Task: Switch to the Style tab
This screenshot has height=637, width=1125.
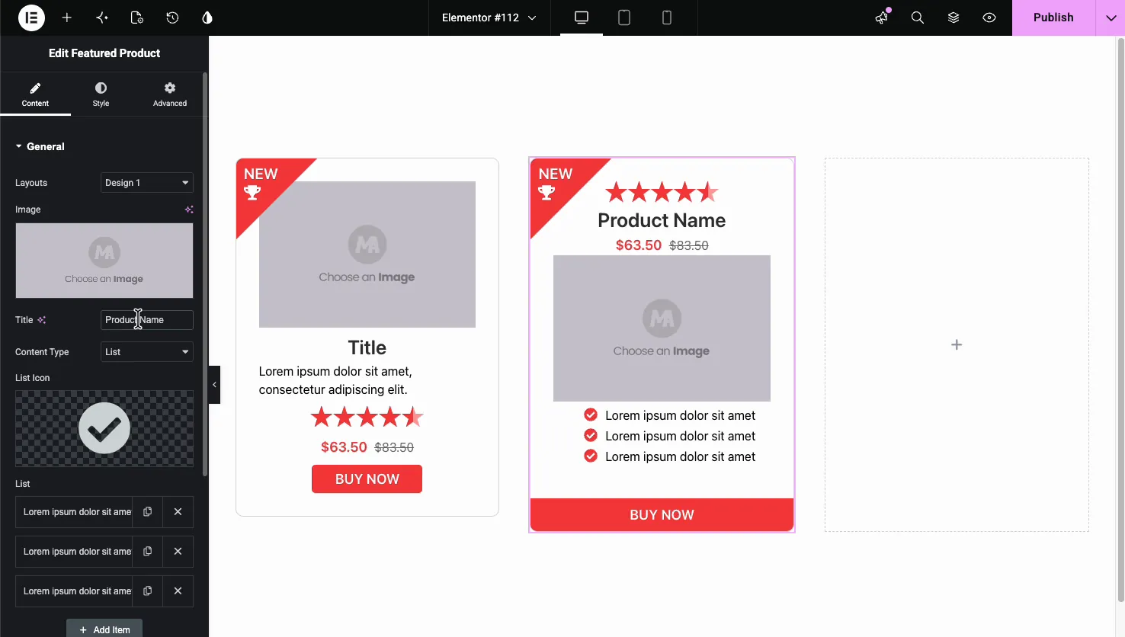Action: pyautogui.click(x=101, y=94)
